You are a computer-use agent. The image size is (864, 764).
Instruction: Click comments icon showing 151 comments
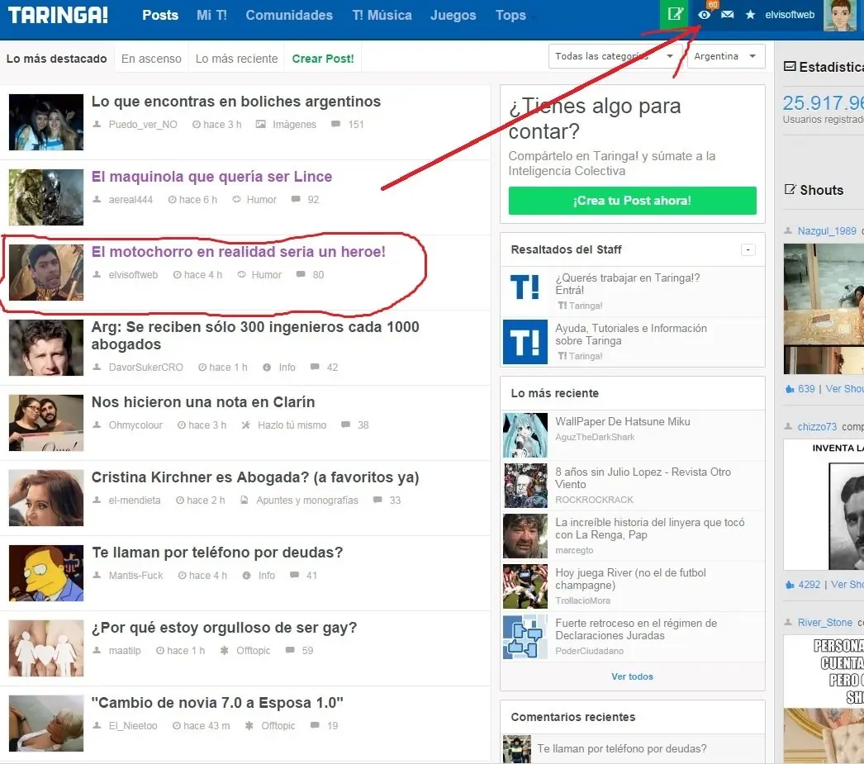(335, 125)
